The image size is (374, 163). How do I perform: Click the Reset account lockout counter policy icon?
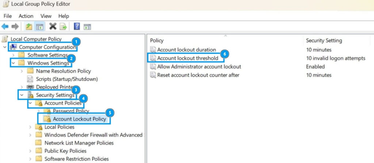pyautogui.click(x=153, y=75)
